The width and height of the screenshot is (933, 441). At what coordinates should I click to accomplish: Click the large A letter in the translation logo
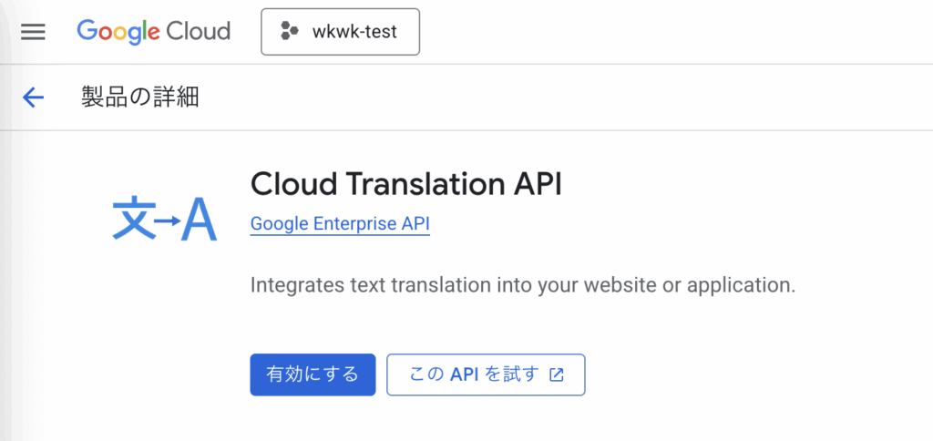[x=200, y=220]
